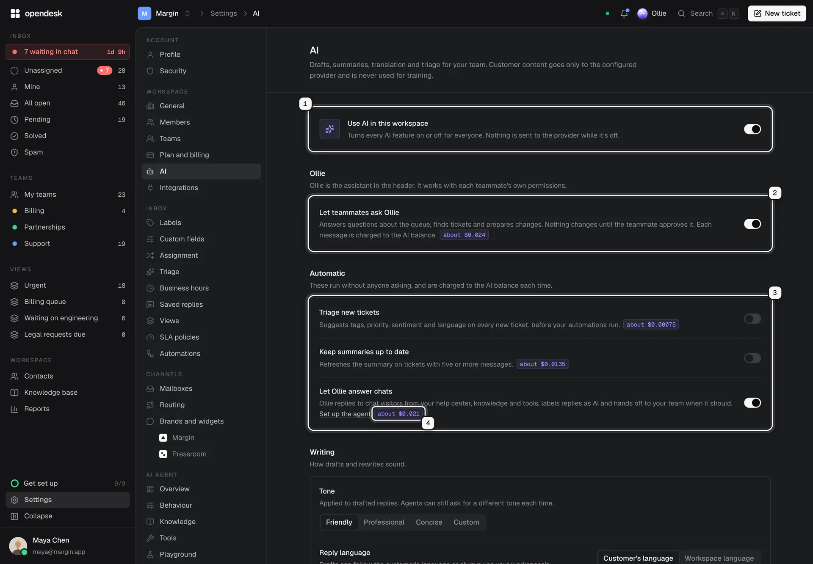813x564 pixels.
Task: Open the Support team with blue dot
Action: pyautogui.click(x=68, y=244)
